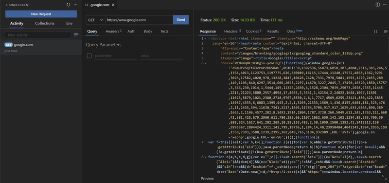Click the TC icon on google.com tab
The width and height of the screenshot is (389, 183).
click(x=87, y=5)
